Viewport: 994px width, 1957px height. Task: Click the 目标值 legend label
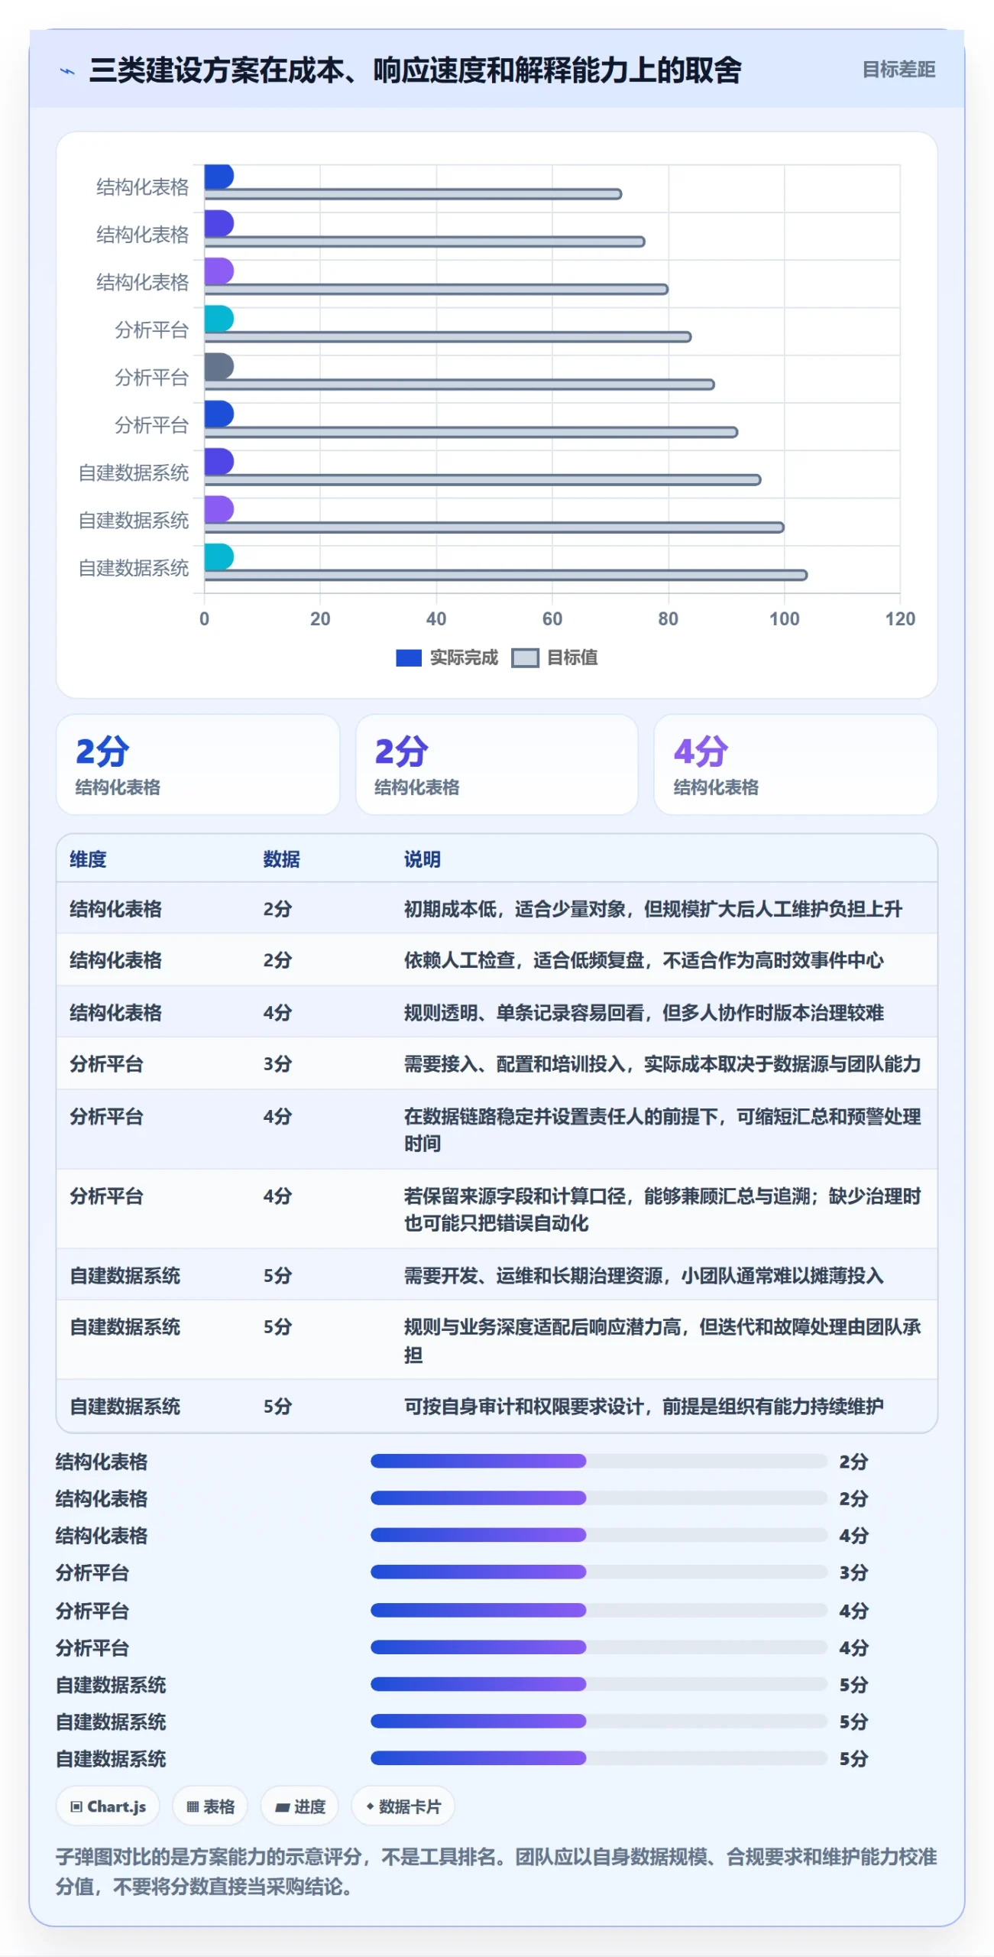point(572,657)
